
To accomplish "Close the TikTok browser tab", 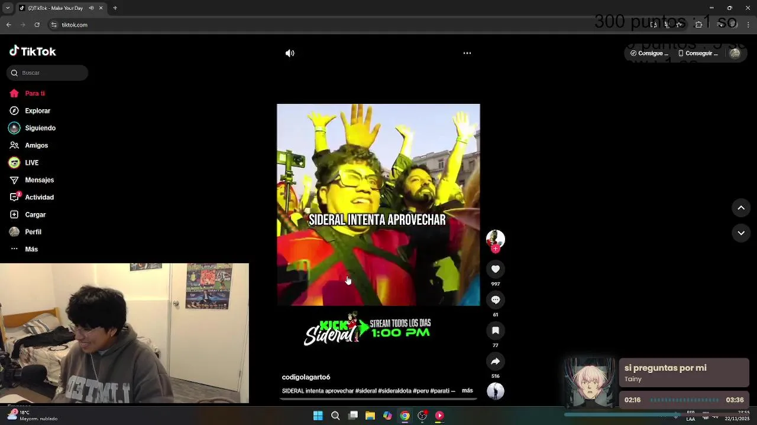I will (x=101, y=8).
